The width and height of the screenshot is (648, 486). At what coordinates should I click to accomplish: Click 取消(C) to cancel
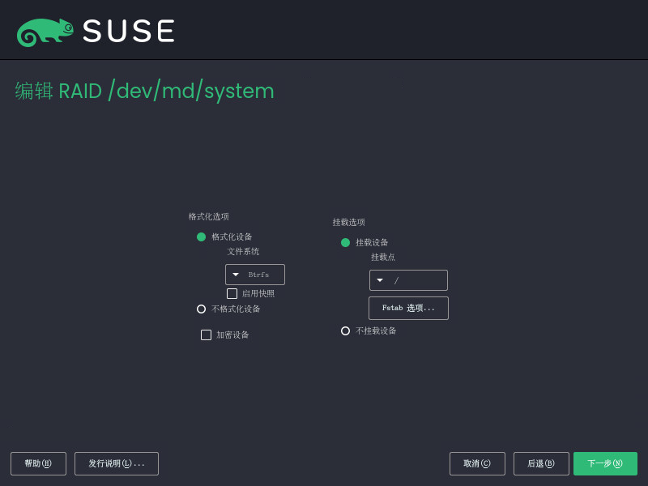pos(477,463)
